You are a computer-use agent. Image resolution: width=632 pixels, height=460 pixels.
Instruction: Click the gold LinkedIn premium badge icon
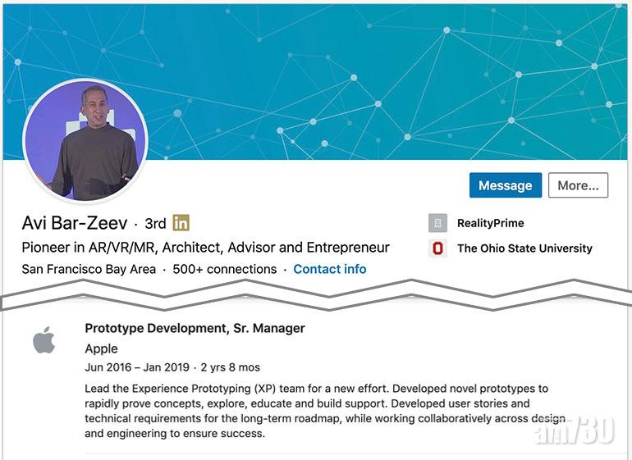[181, 222]
